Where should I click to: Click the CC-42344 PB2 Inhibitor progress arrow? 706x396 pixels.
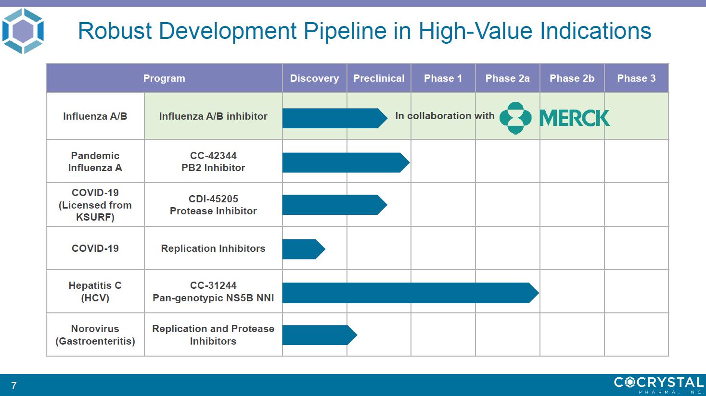point(345,163)
